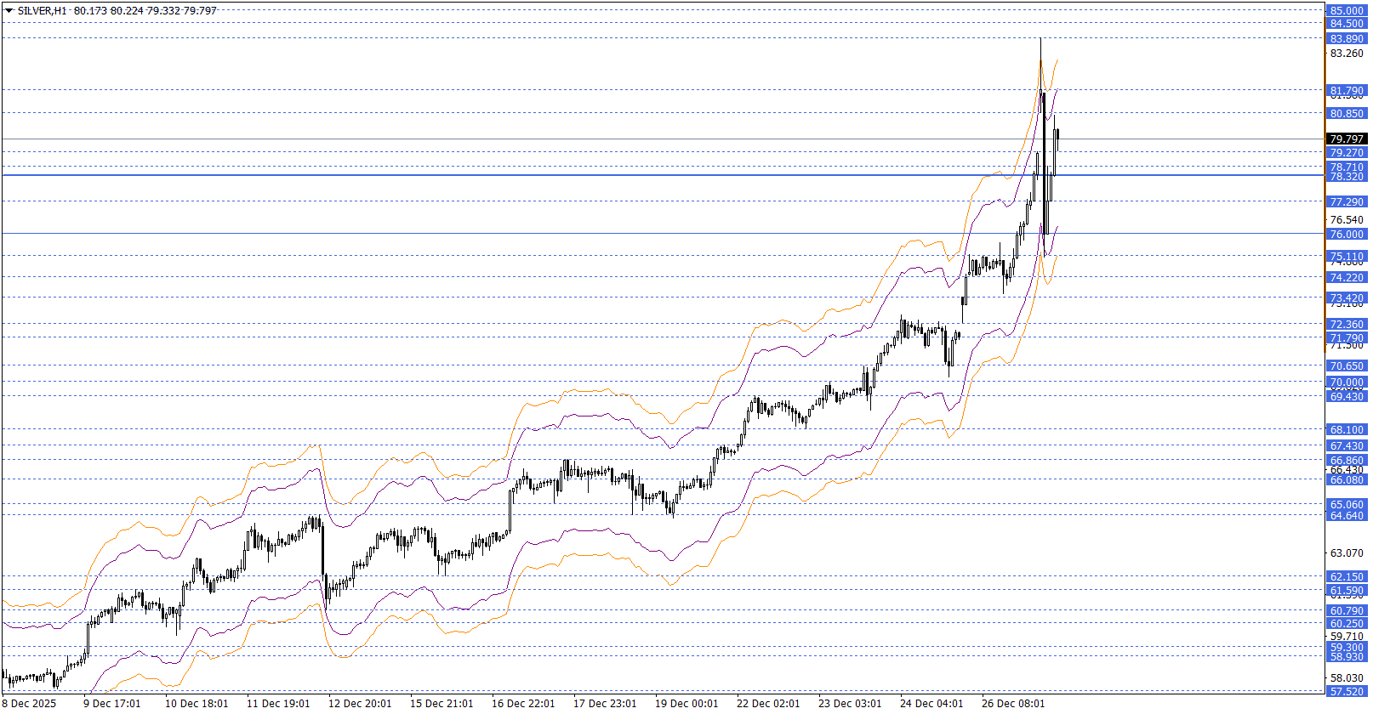Viewport: 1373px width, 714px height.
Task: Click the 74.220 level label
Action: point(1346,277)
